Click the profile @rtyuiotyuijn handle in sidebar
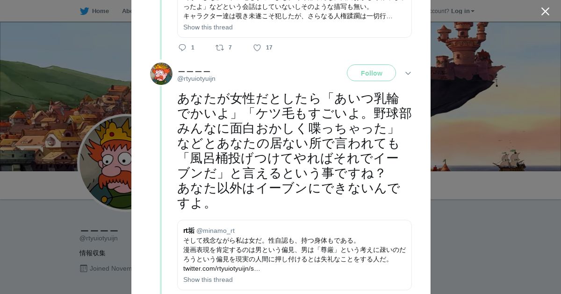 tap(99, 238)
